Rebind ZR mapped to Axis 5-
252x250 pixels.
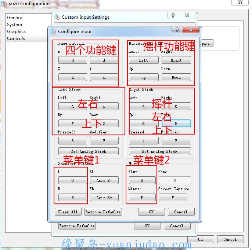point(104,198)
